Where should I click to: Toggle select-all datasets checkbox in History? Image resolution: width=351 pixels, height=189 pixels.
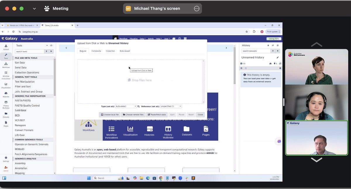tap(241, 68)
